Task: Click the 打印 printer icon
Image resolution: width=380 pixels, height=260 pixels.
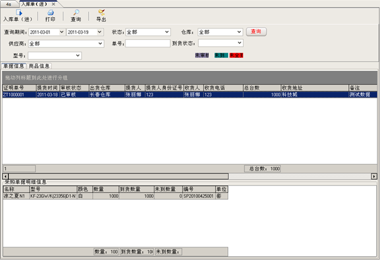Action: pyautogui.click(x=50, y=13)
